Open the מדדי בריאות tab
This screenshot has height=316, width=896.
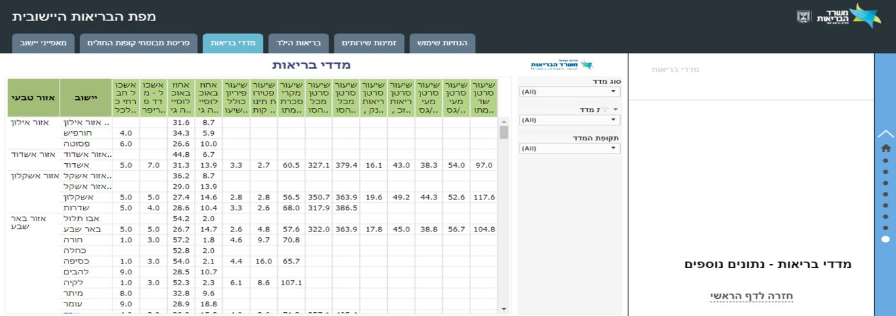232,43
